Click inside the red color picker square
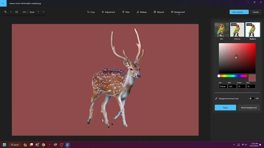Image resolution: width=264 pixels, height=148 pixels. point(237,58)
